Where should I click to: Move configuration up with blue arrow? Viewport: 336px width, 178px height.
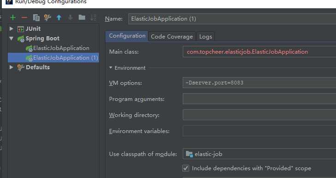59,18
